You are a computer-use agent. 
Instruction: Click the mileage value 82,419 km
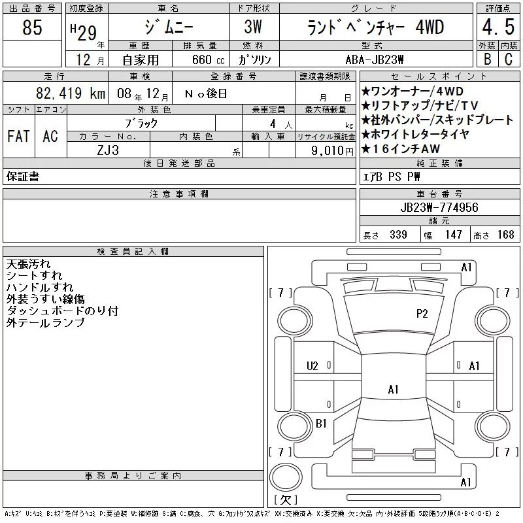[x=71, y=93]
